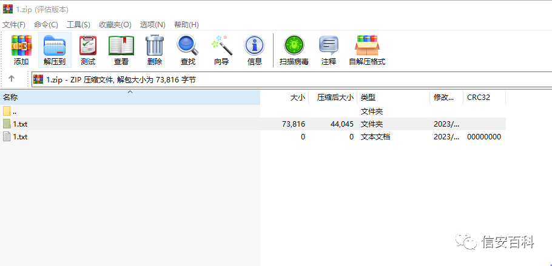Image resolution: width=552 pixels, height=266 pixels.
Task: Click the 2023/... date of 73,816 row
Action: pyautogui.click(x=446, y=124)
